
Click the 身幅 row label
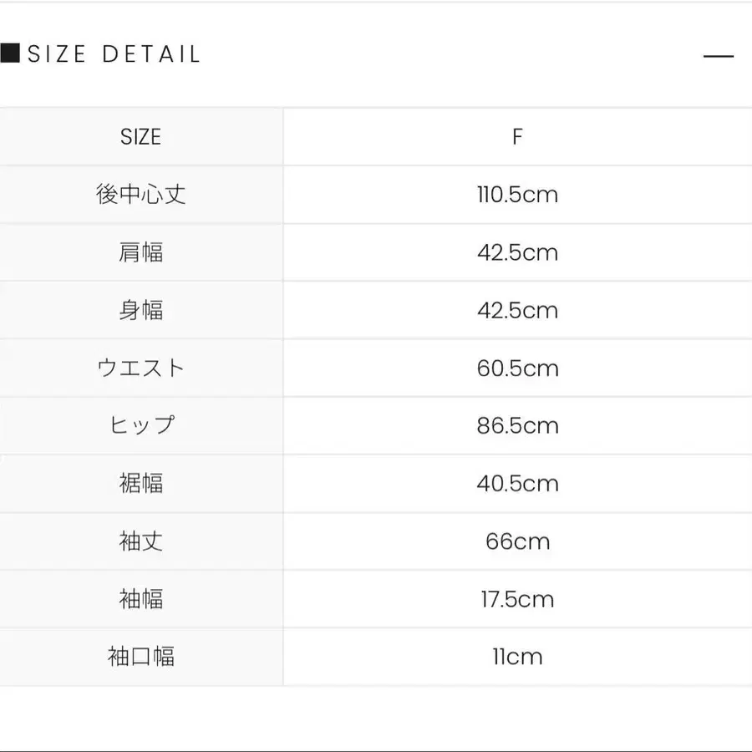(140, 310)
